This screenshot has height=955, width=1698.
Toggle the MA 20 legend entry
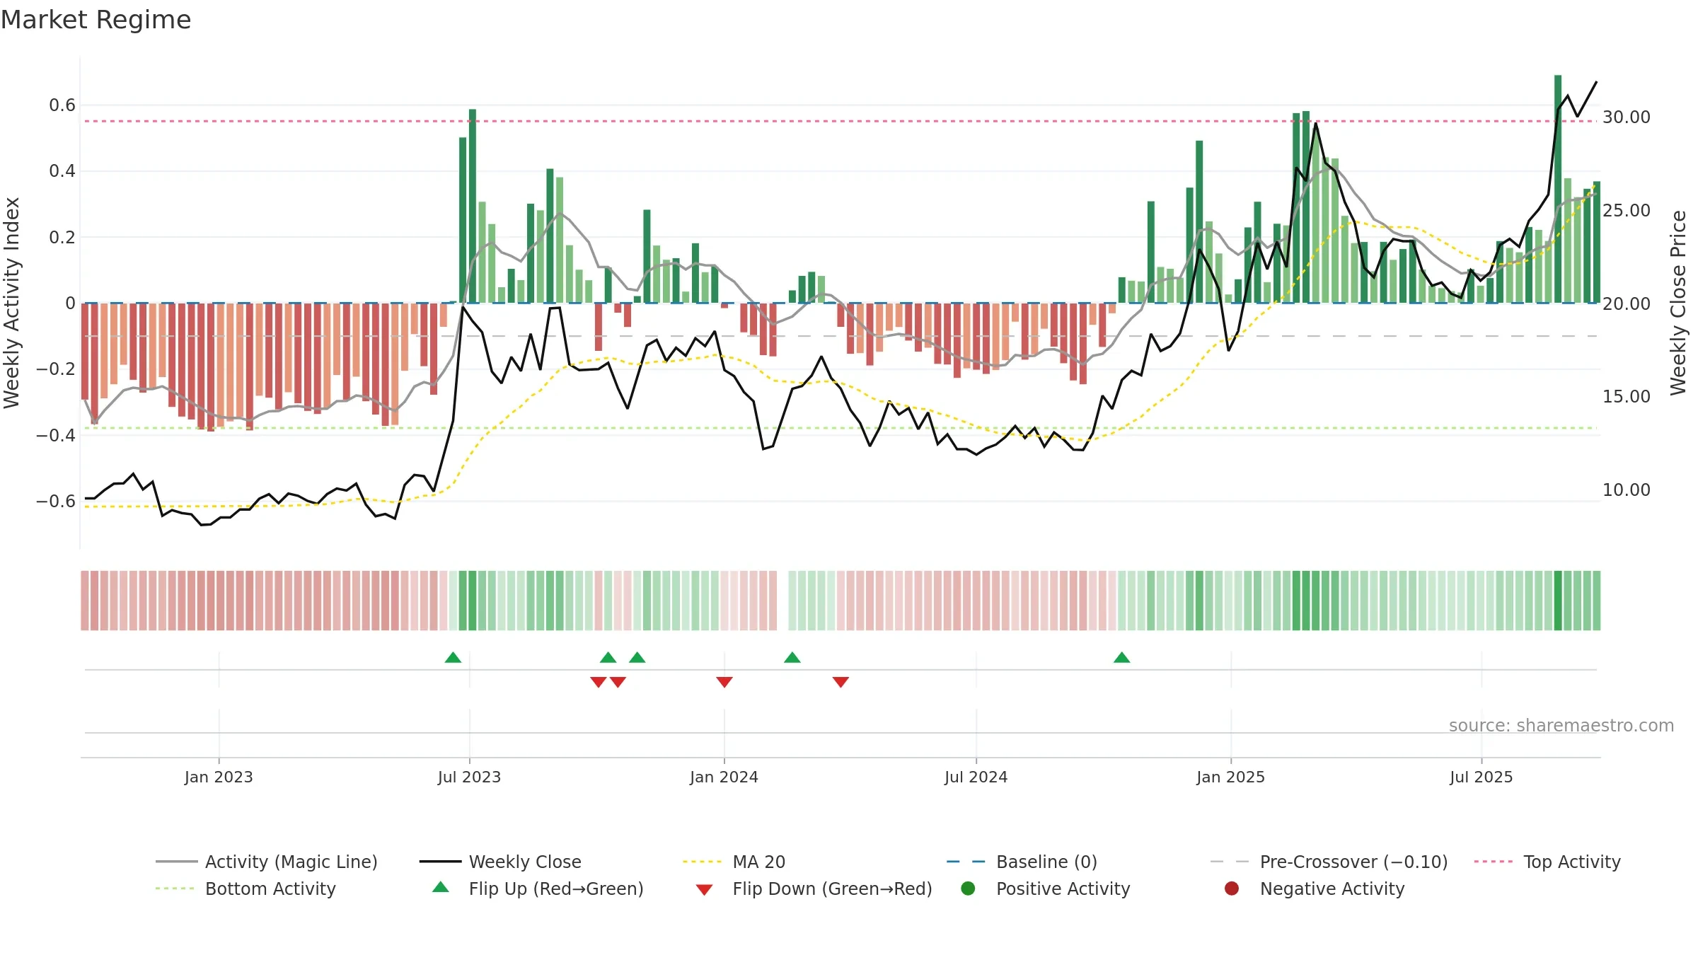734,862
